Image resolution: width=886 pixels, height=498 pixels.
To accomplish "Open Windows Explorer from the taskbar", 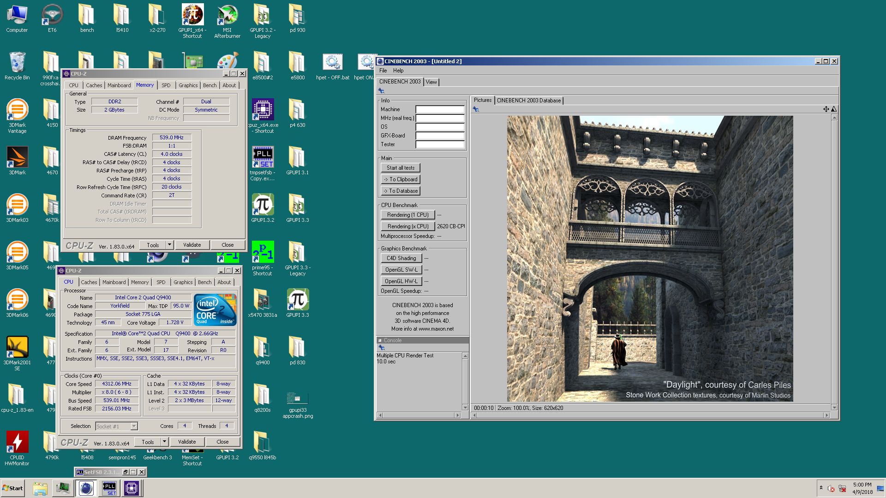I will [x=40, y=488].
